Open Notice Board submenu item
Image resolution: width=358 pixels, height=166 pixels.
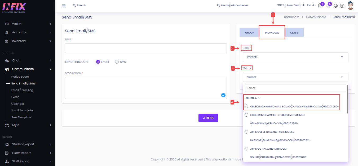click(x=20, y=77)
